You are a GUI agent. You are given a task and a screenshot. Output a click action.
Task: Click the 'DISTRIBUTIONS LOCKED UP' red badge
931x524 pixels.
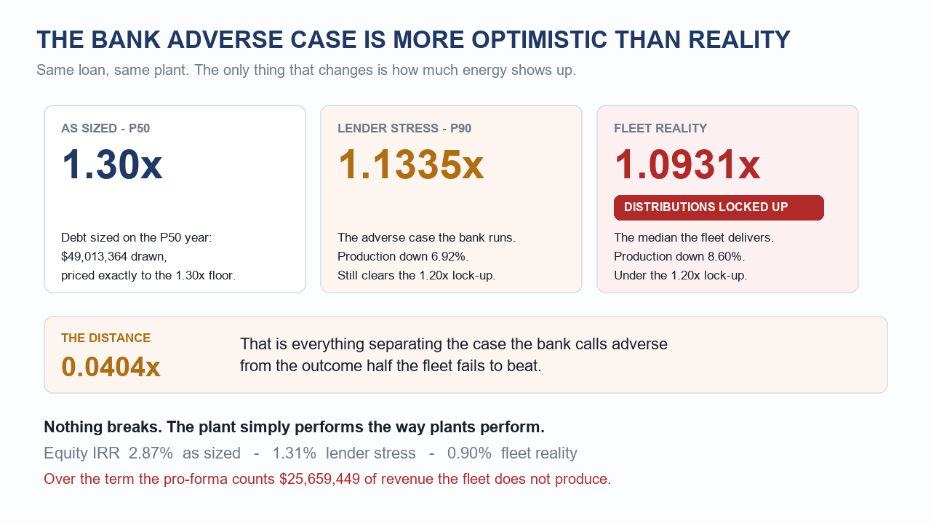719,207
